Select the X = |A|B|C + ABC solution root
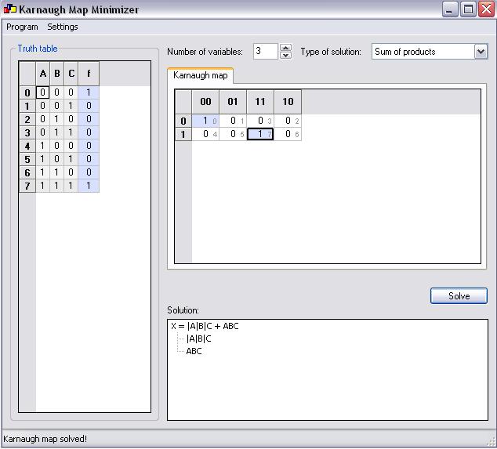 tap(205, 326)
